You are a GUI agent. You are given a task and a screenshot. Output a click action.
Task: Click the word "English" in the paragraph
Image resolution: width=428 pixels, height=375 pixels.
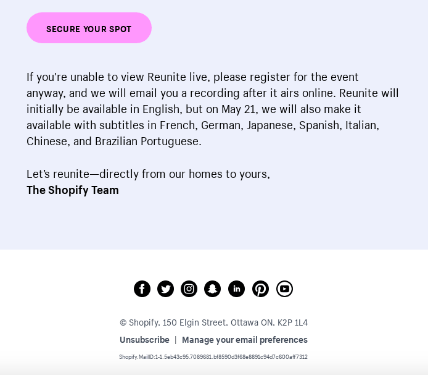(160, 109)
